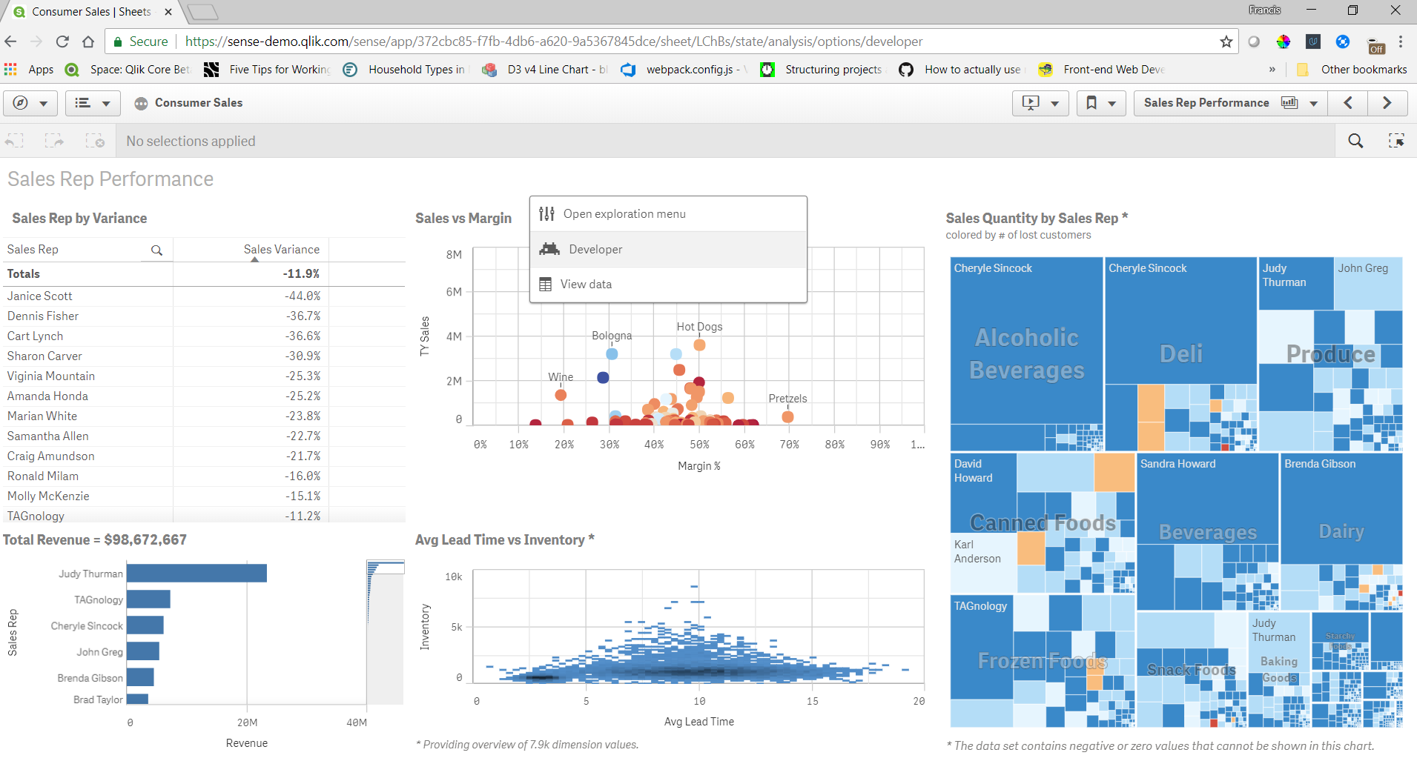Click the Deli treemap block
Screen dimensions: 1417x761
click(x=1181, y=353)
